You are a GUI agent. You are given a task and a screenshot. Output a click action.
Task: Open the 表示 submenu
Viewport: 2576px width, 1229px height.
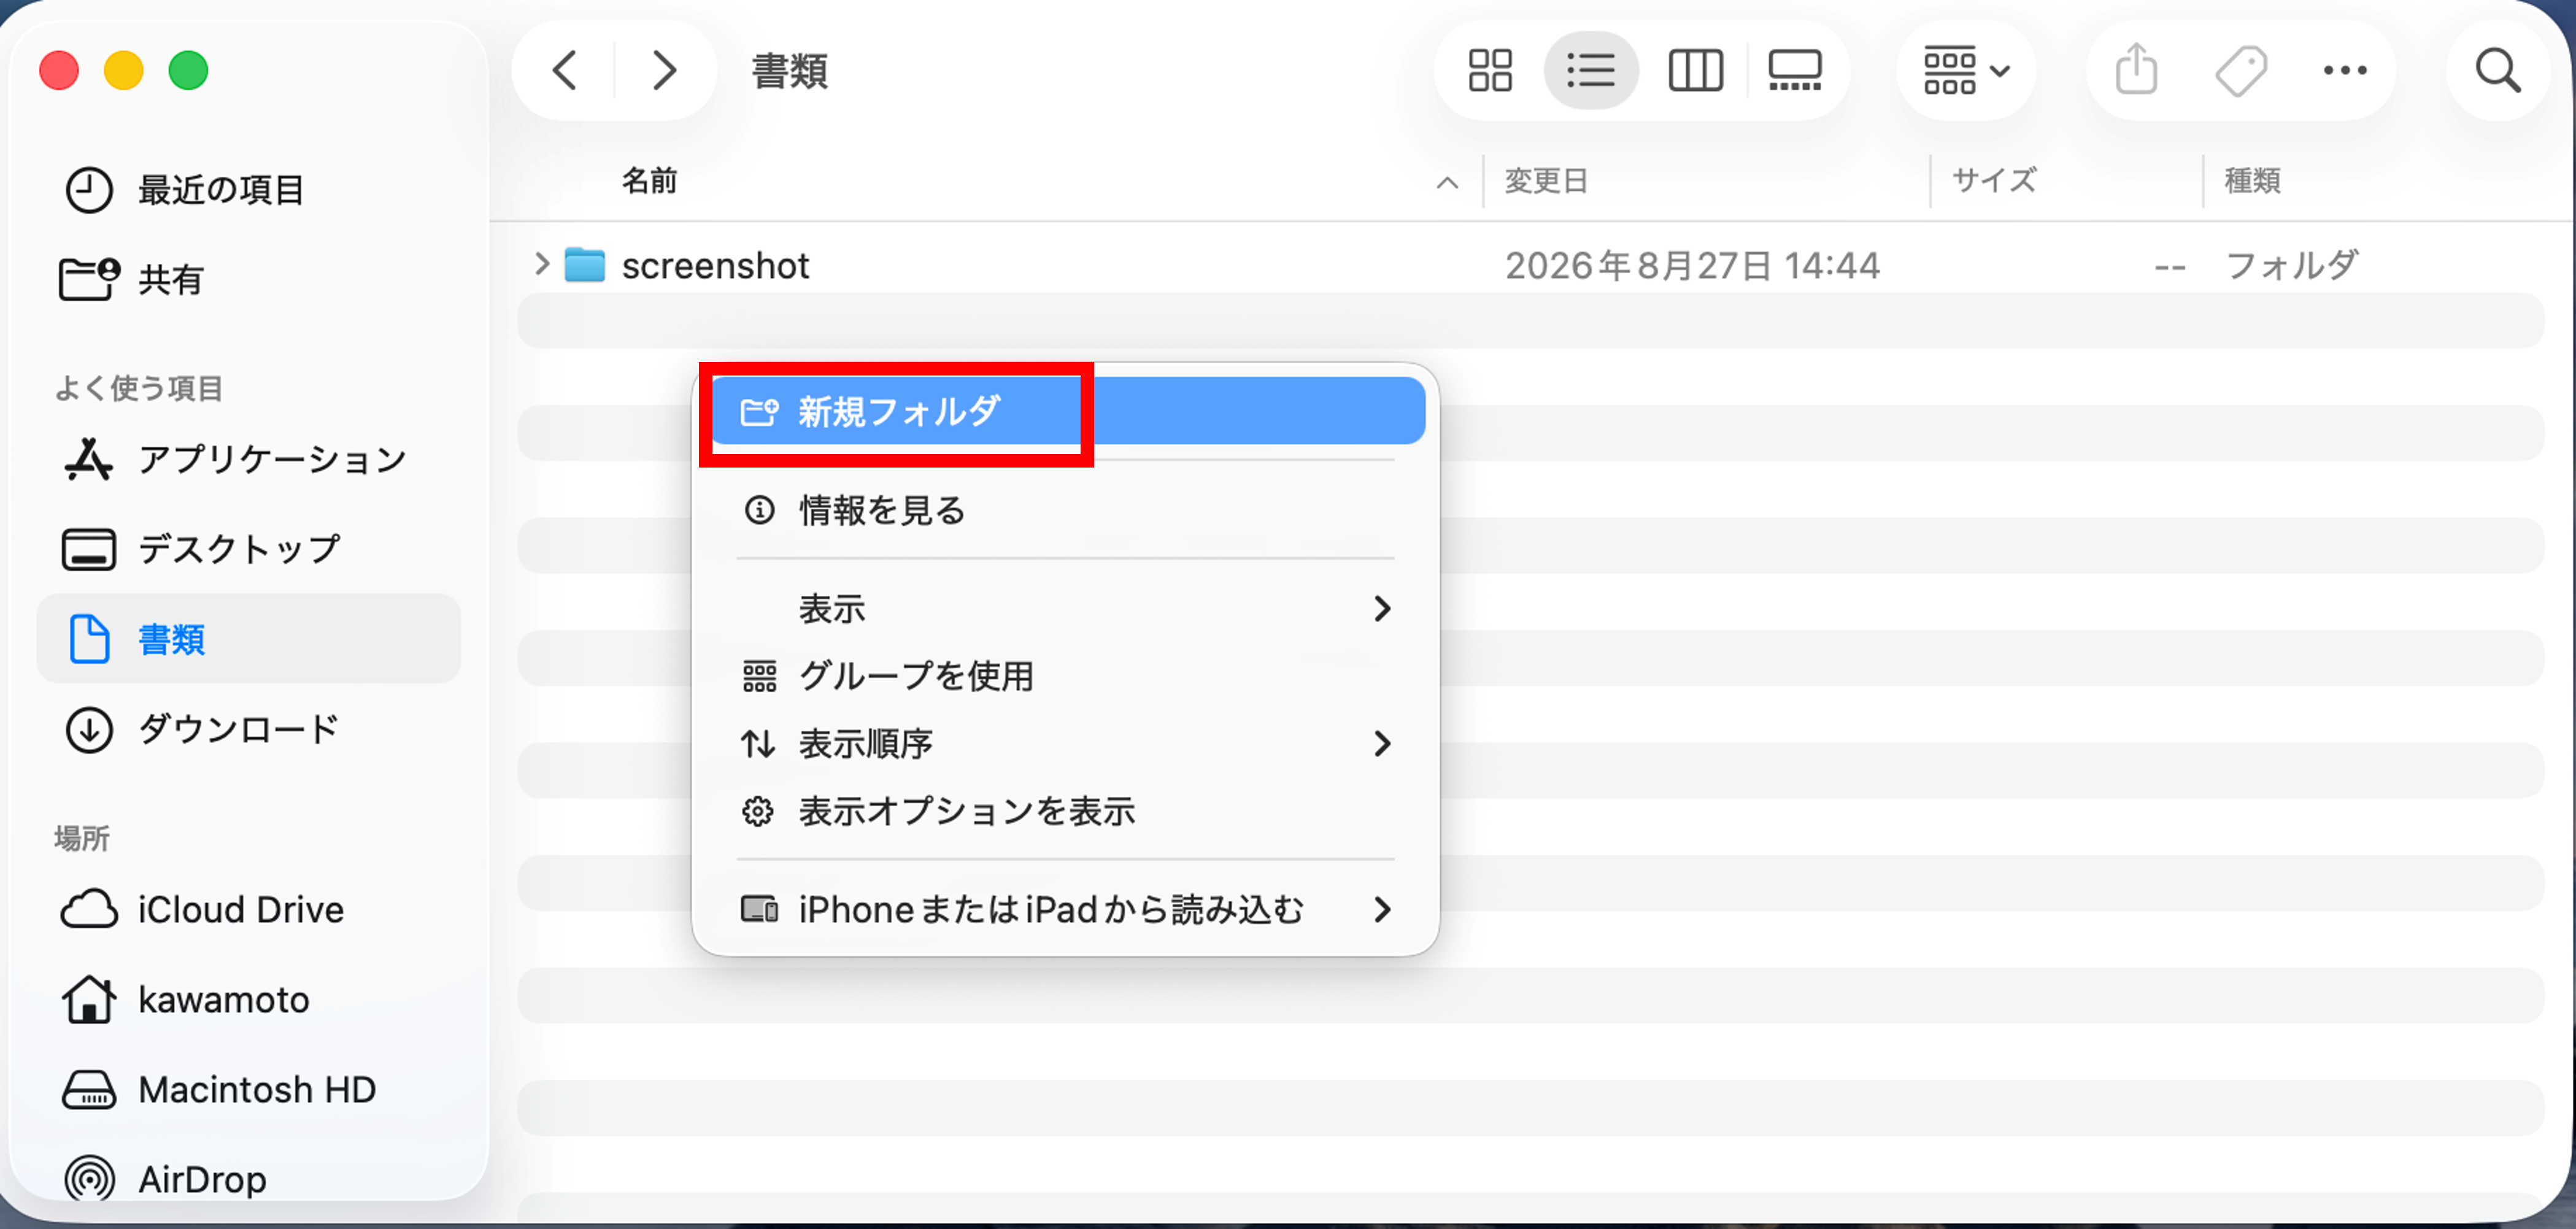click(1066, 609)
